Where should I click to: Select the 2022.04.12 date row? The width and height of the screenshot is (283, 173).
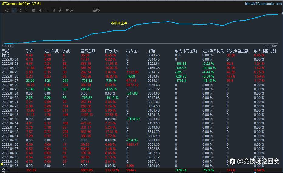[x=10, y=132]
